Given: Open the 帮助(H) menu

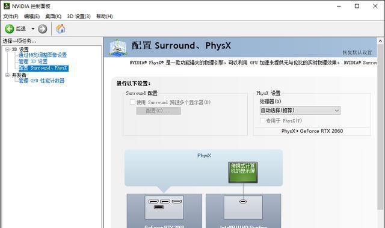Looking at the screenshot, I should [104, 16].
